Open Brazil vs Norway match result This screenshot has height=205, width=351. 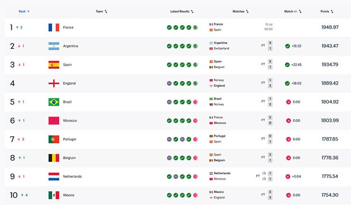[x=241, y=101]
